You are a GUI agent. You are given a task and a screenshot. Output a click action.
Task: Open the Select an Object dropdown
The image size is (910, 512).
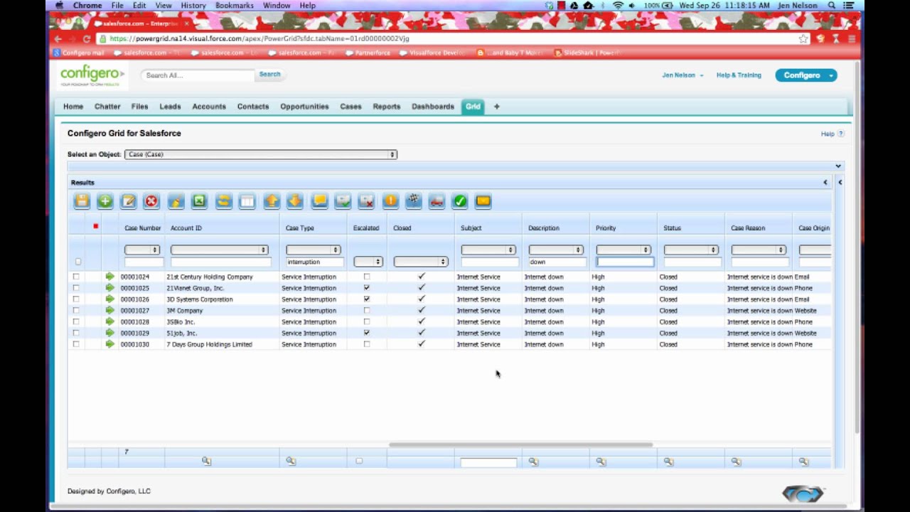[261, 154]
